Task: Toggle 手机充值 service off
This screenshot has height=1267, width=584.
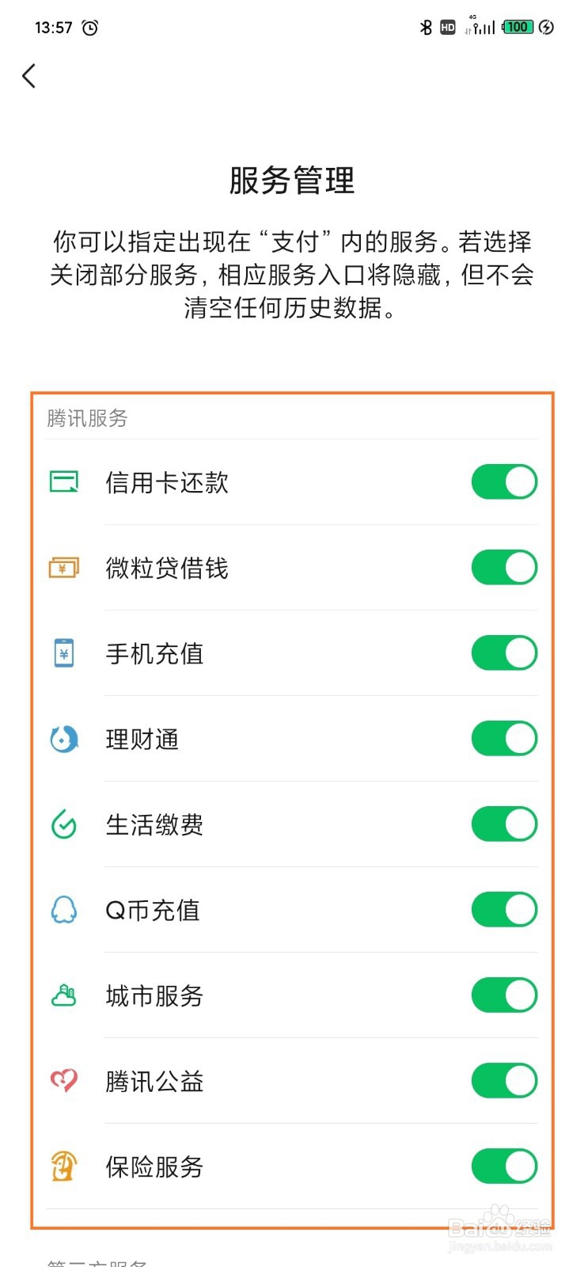Action: coord(504,653)
